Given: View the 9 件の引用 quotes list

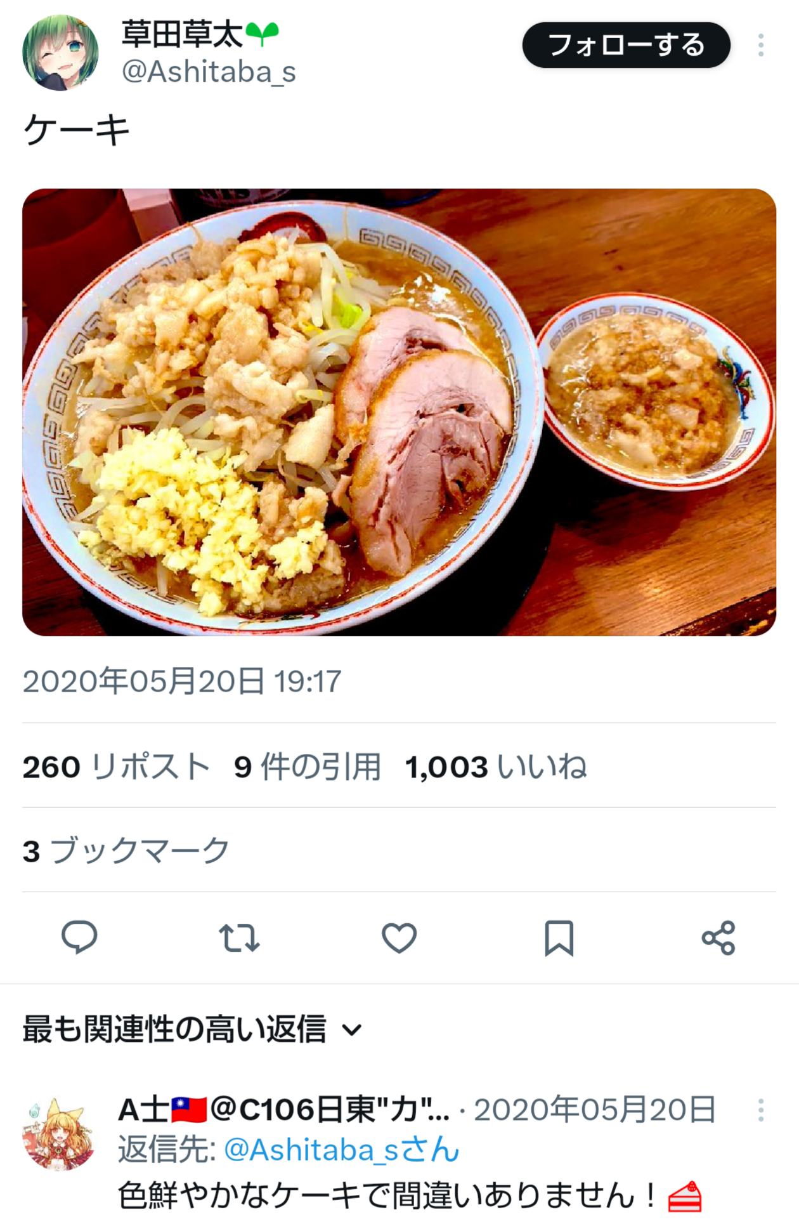Looking at the screenshot, I should [307, 767].
